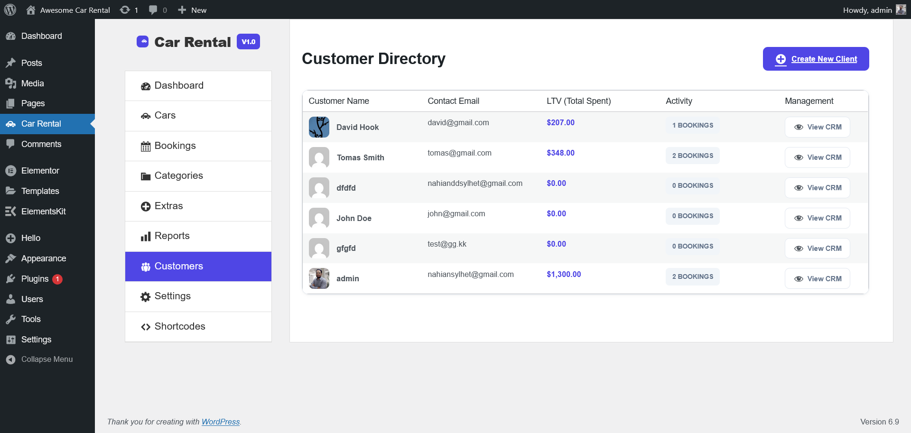Select Appearance in the sidebar

pos(43,258)
